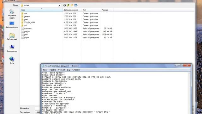Select the generic folder icon
Screen dimensions: 202x114
(22, 16)
